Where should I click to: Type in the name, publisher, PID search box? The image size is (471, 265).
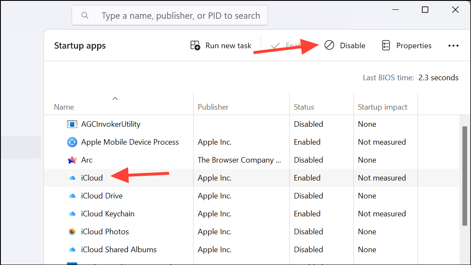180,16
